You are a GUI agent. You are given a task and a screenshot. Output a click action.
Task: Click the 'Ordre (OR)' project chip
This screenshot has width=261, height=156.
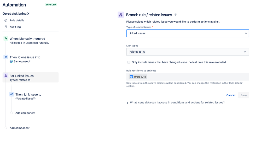(x=138, y=77)
